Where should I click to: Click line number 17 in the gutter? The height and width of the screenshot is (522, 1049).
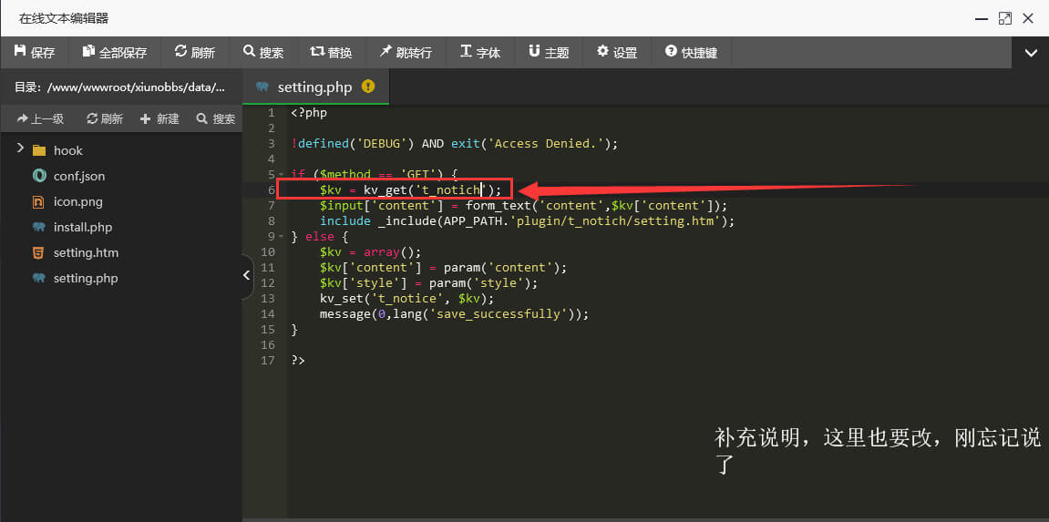coord(268,360)
